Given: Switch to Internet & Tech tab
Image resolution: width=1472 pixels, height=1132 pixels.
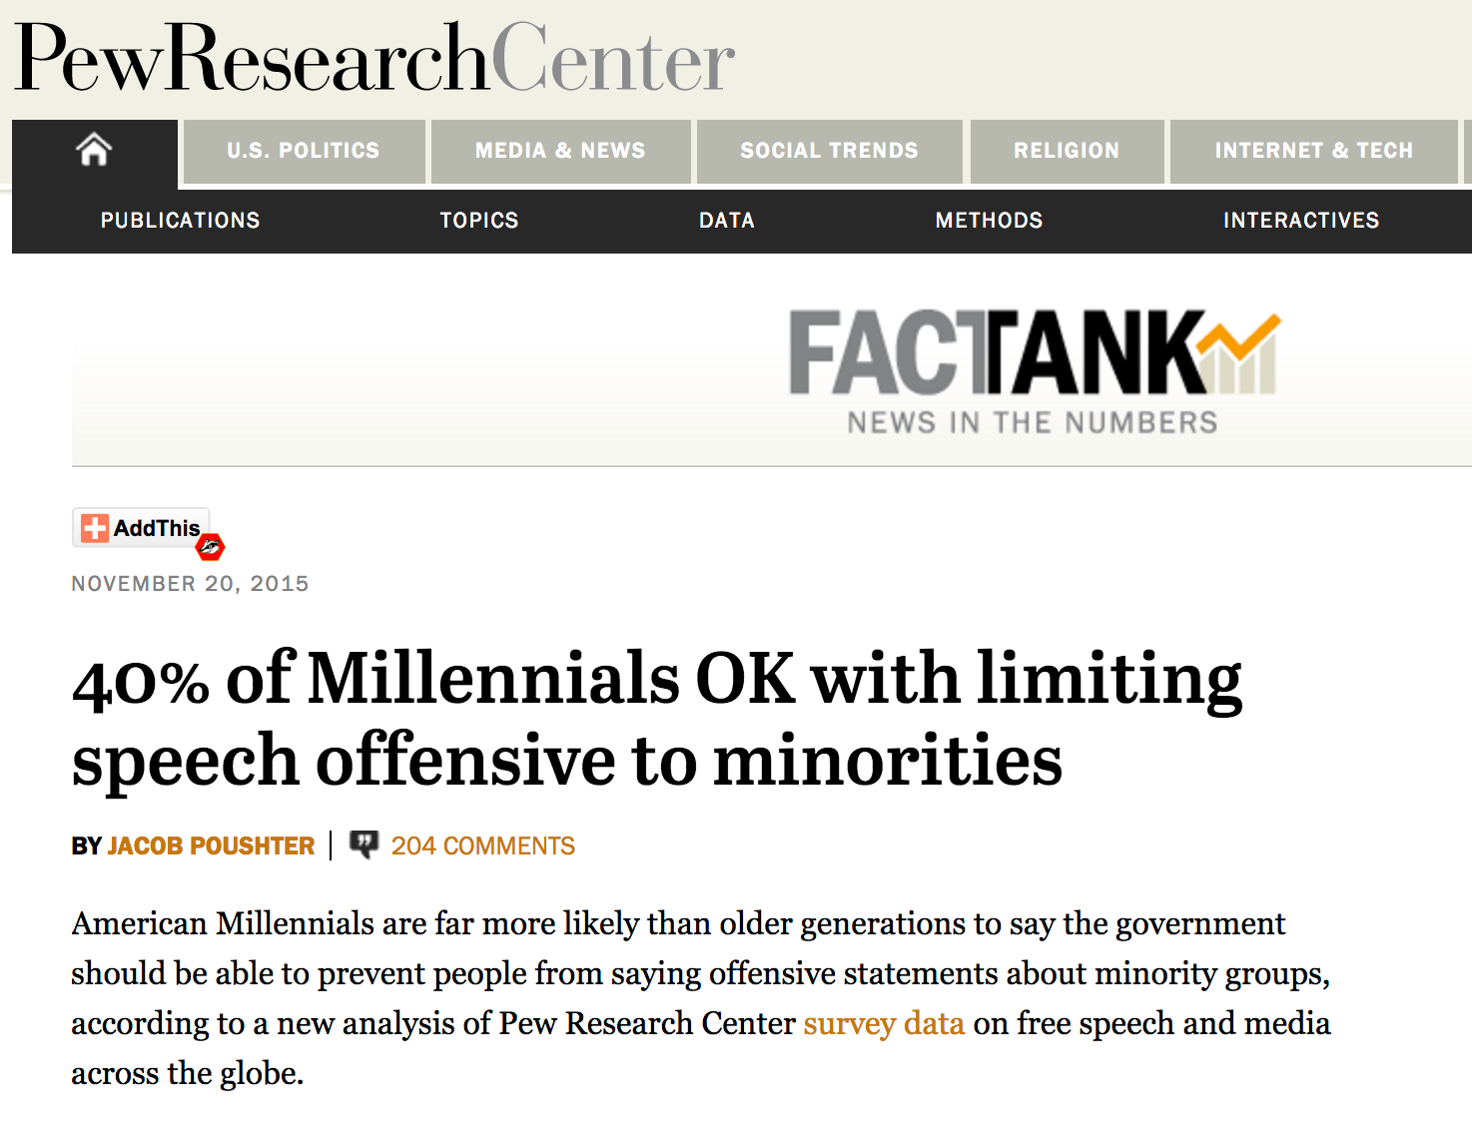Looking at the screenshot, I should point(1313,151).
